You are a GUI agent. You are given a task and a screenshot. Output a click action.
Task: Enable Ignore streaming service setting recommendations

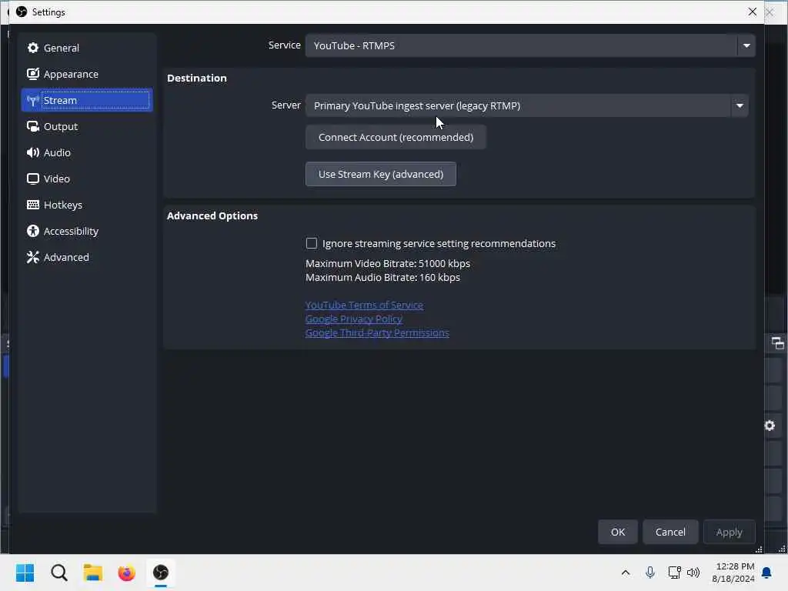[x=312, y=243]
